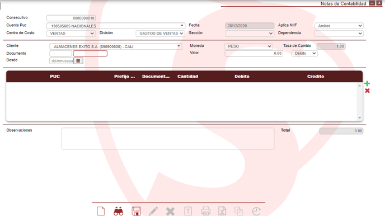Export to Excel using the spreadsheet icon
385x216 pixels.
pos(222,211)
